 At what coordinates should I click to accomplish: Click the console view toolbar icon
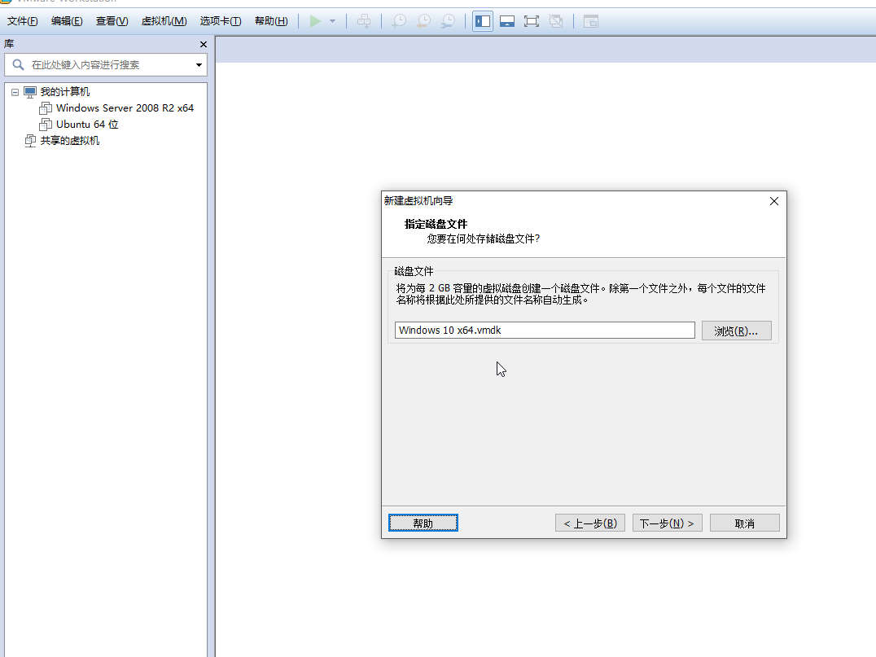[590, 21]
